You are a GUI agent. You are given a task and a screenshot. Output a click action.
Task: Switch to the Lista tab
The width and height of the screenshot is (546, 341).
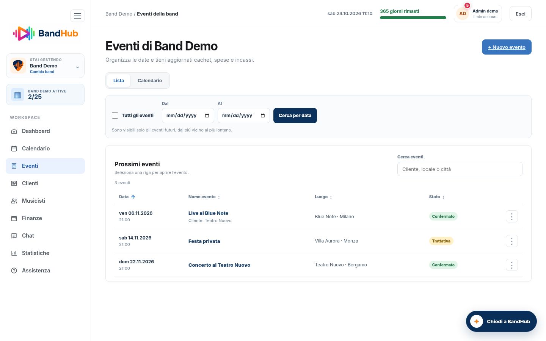coord(119,81)
